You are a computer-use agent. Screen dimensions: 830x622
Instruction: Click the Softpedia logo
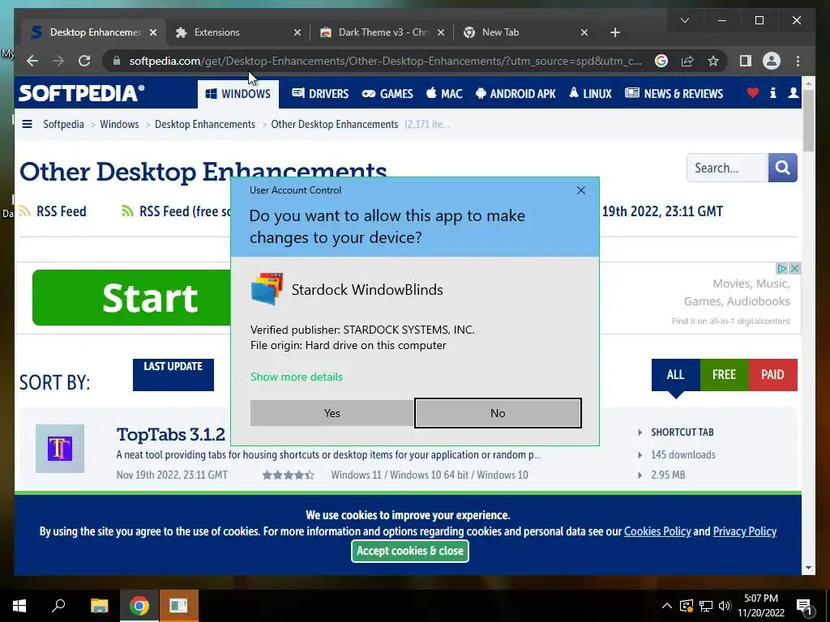click(82, 93)
